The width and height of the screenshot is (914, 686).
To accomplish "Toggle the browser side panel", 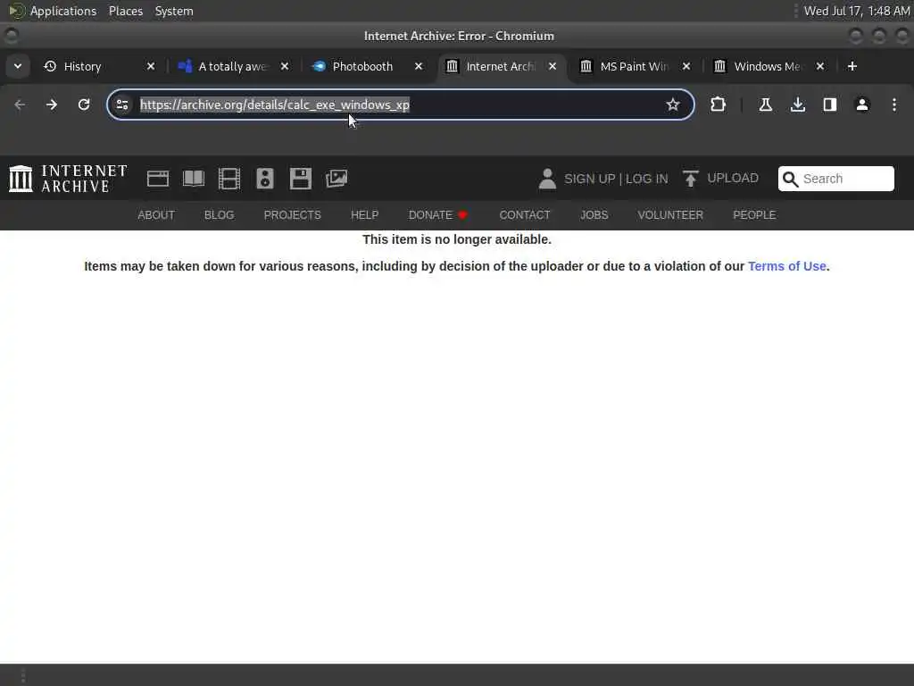I will (x=830, y=105).
